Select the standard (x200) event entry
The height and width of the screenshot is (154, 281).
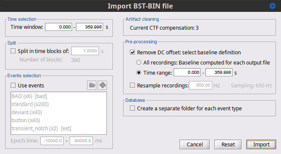(30, 104)
